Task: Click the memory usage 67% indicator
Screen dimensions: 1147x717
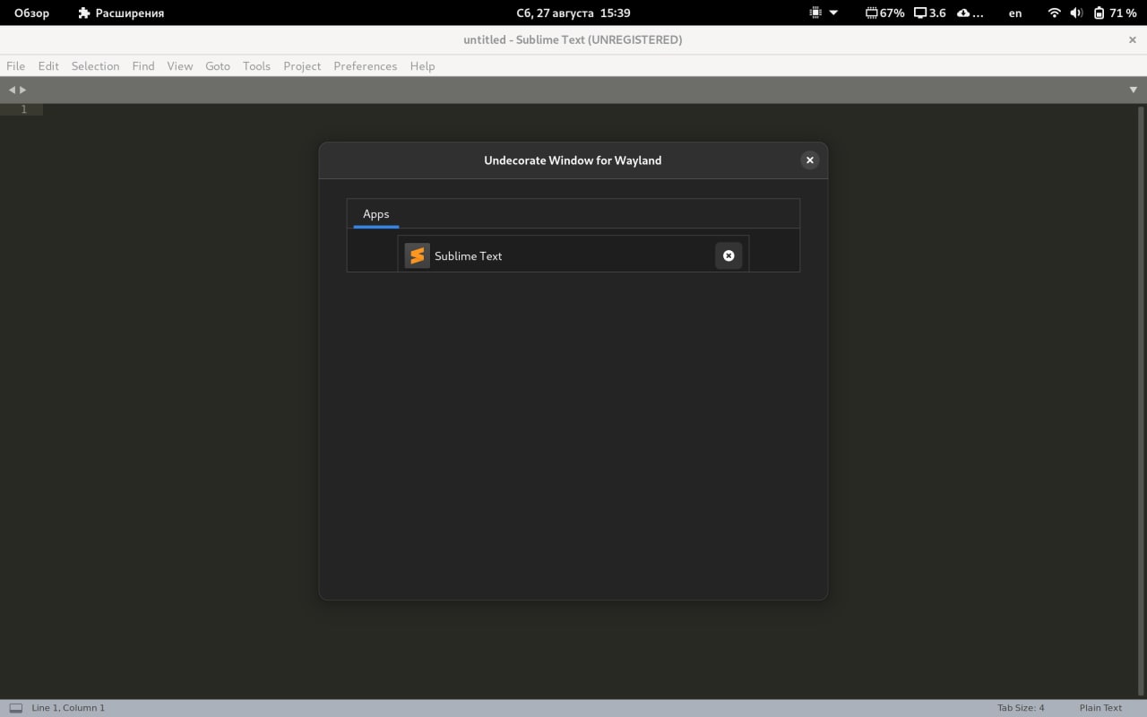Action: click(884, 13)
